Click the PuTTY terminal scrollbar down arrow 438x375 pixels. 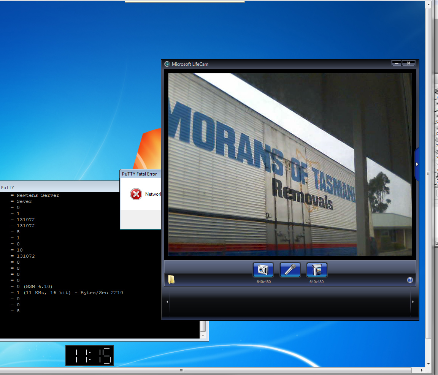click(x=203, y=335)
